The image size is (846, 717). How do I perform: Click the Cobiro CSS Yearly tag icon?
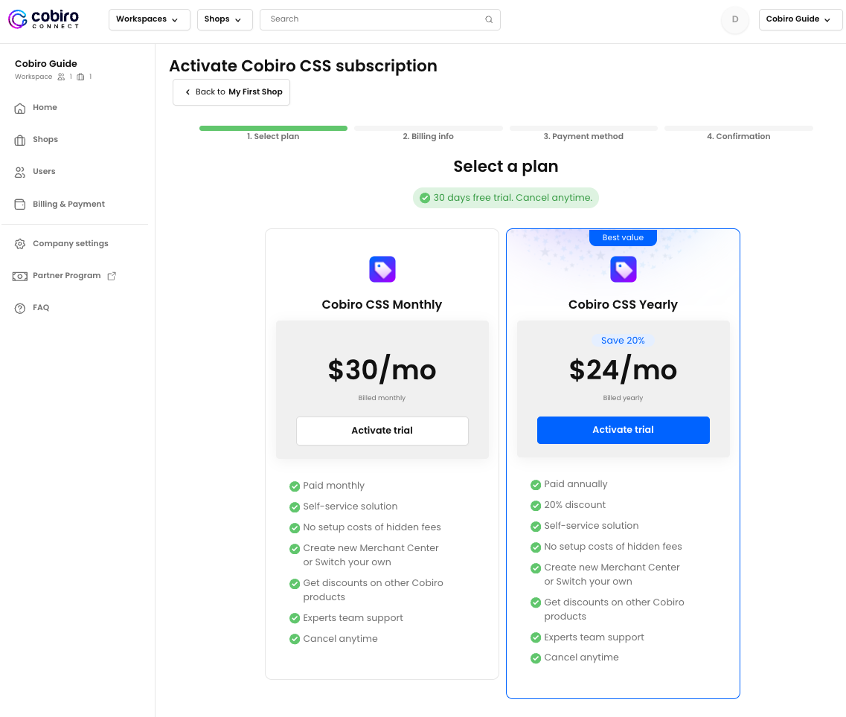(624, 269)
